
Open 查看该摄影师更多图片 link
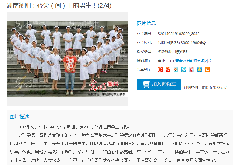click(193, 61)
